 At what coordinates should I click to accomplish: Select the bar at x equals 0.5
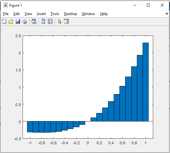[x=117, y=108]
